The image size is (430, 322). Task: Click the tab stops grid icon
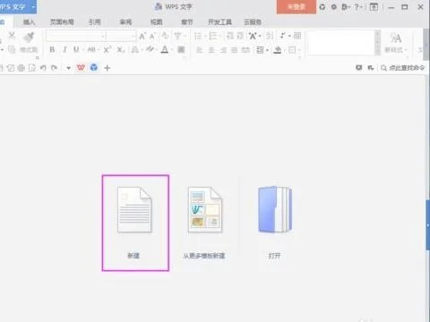pos(297,36)
